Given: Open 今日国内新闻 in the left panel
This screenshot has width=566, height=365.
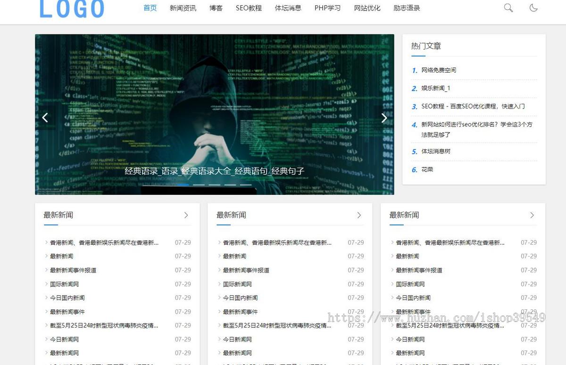Looking at the screenshot, I should tap(67, 298).
